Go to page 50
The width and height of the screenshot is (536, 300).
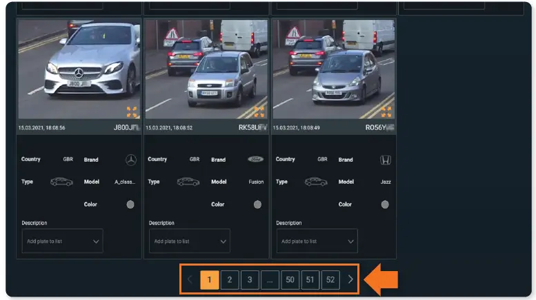[x=290, y=280]
